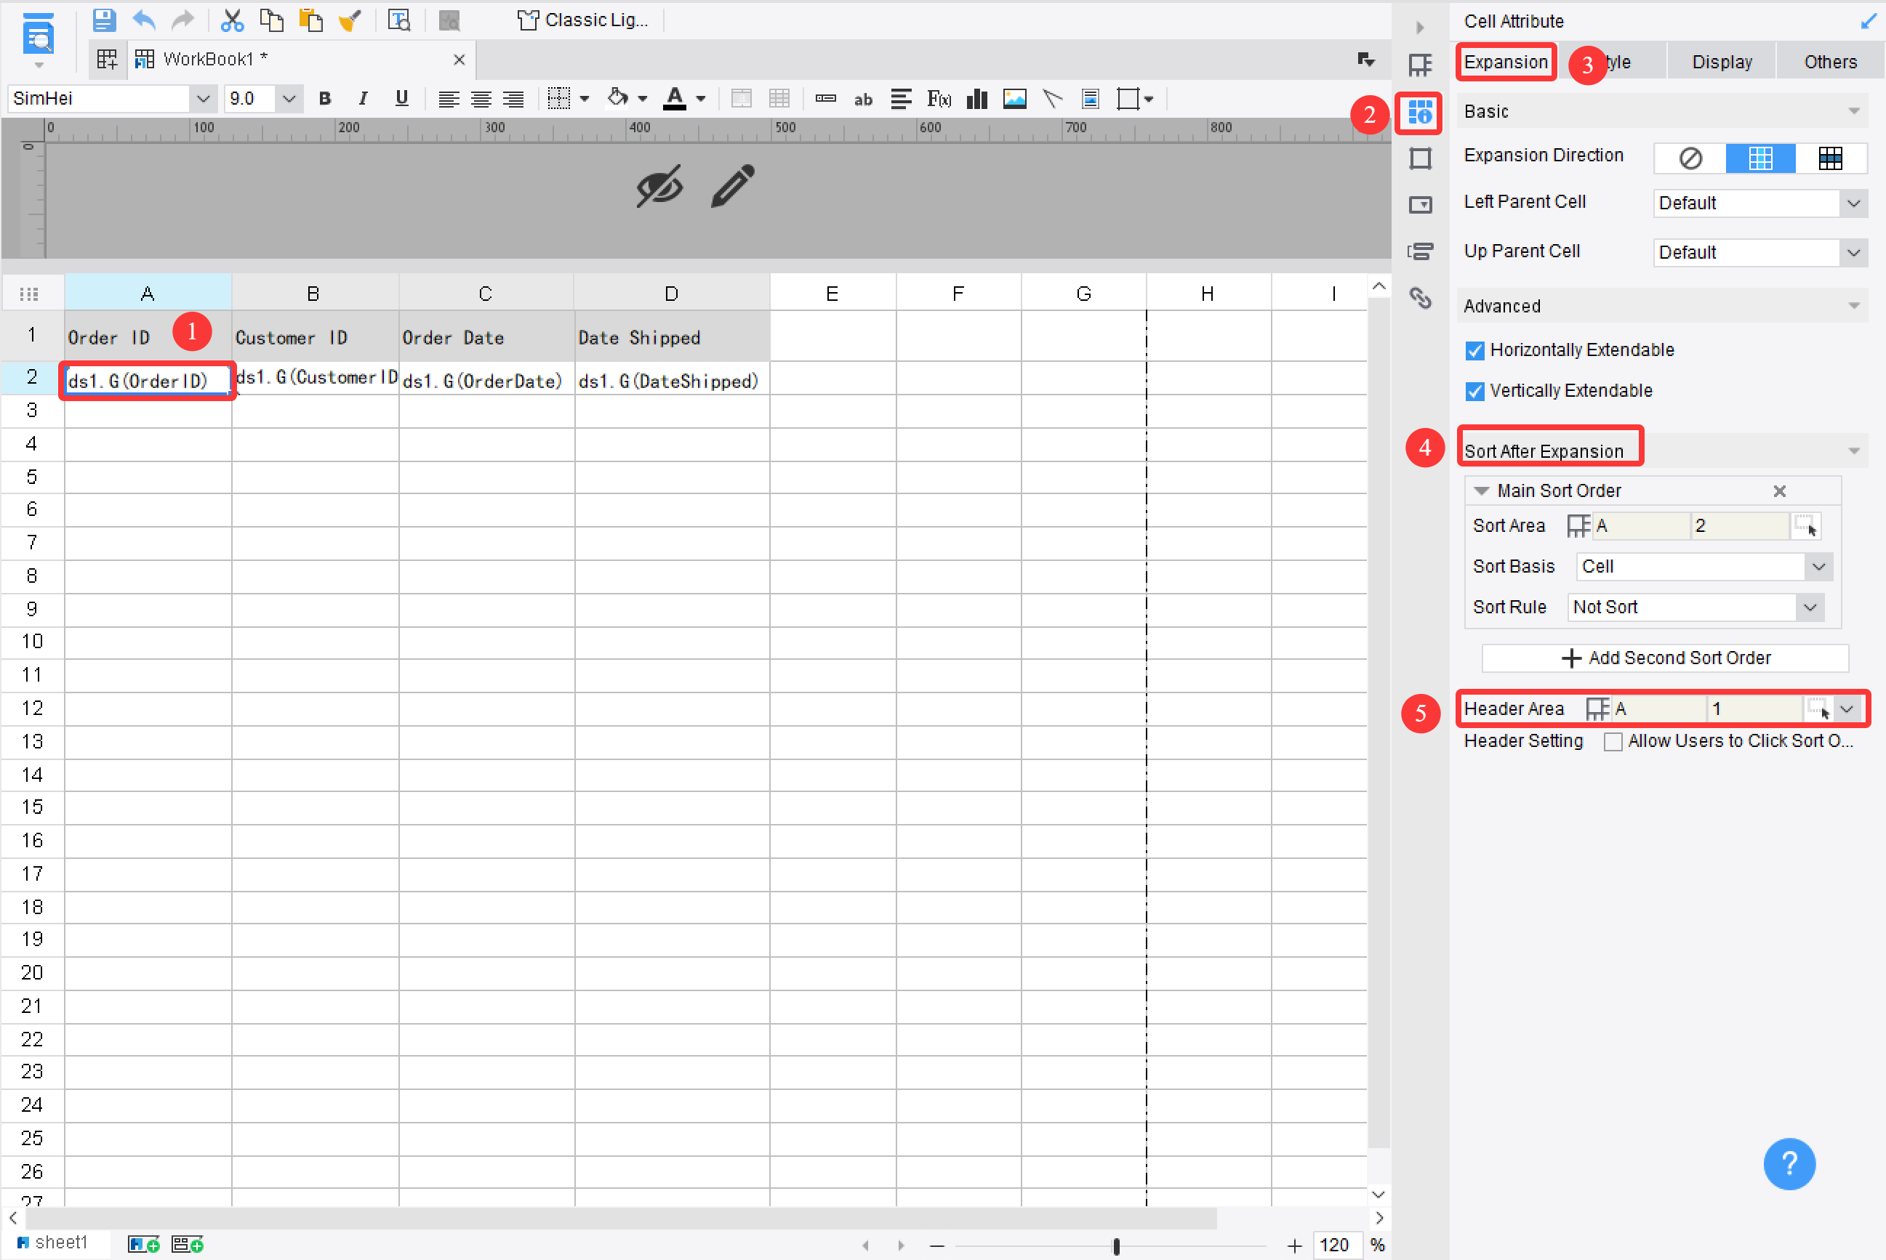
Task: Click the eye-slash hide icon
Action: coord(660,187)
